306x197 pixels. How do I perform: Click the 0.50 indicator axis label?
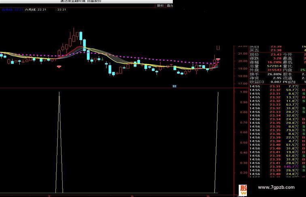244,142
